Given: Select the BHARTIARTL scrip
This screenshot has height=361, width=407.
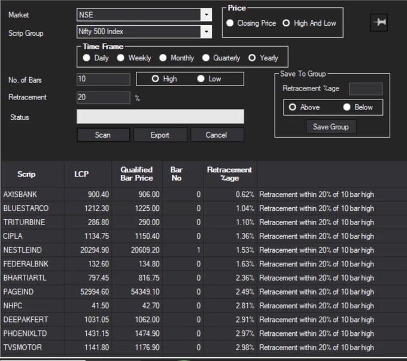Looking at the screenshot, I should (x=25, y=278).
